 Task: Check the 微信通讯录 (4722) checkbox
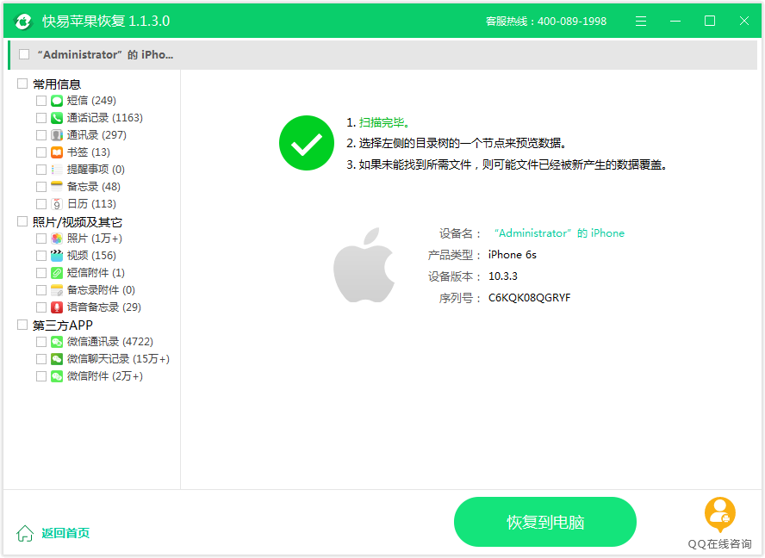point(41,342)
